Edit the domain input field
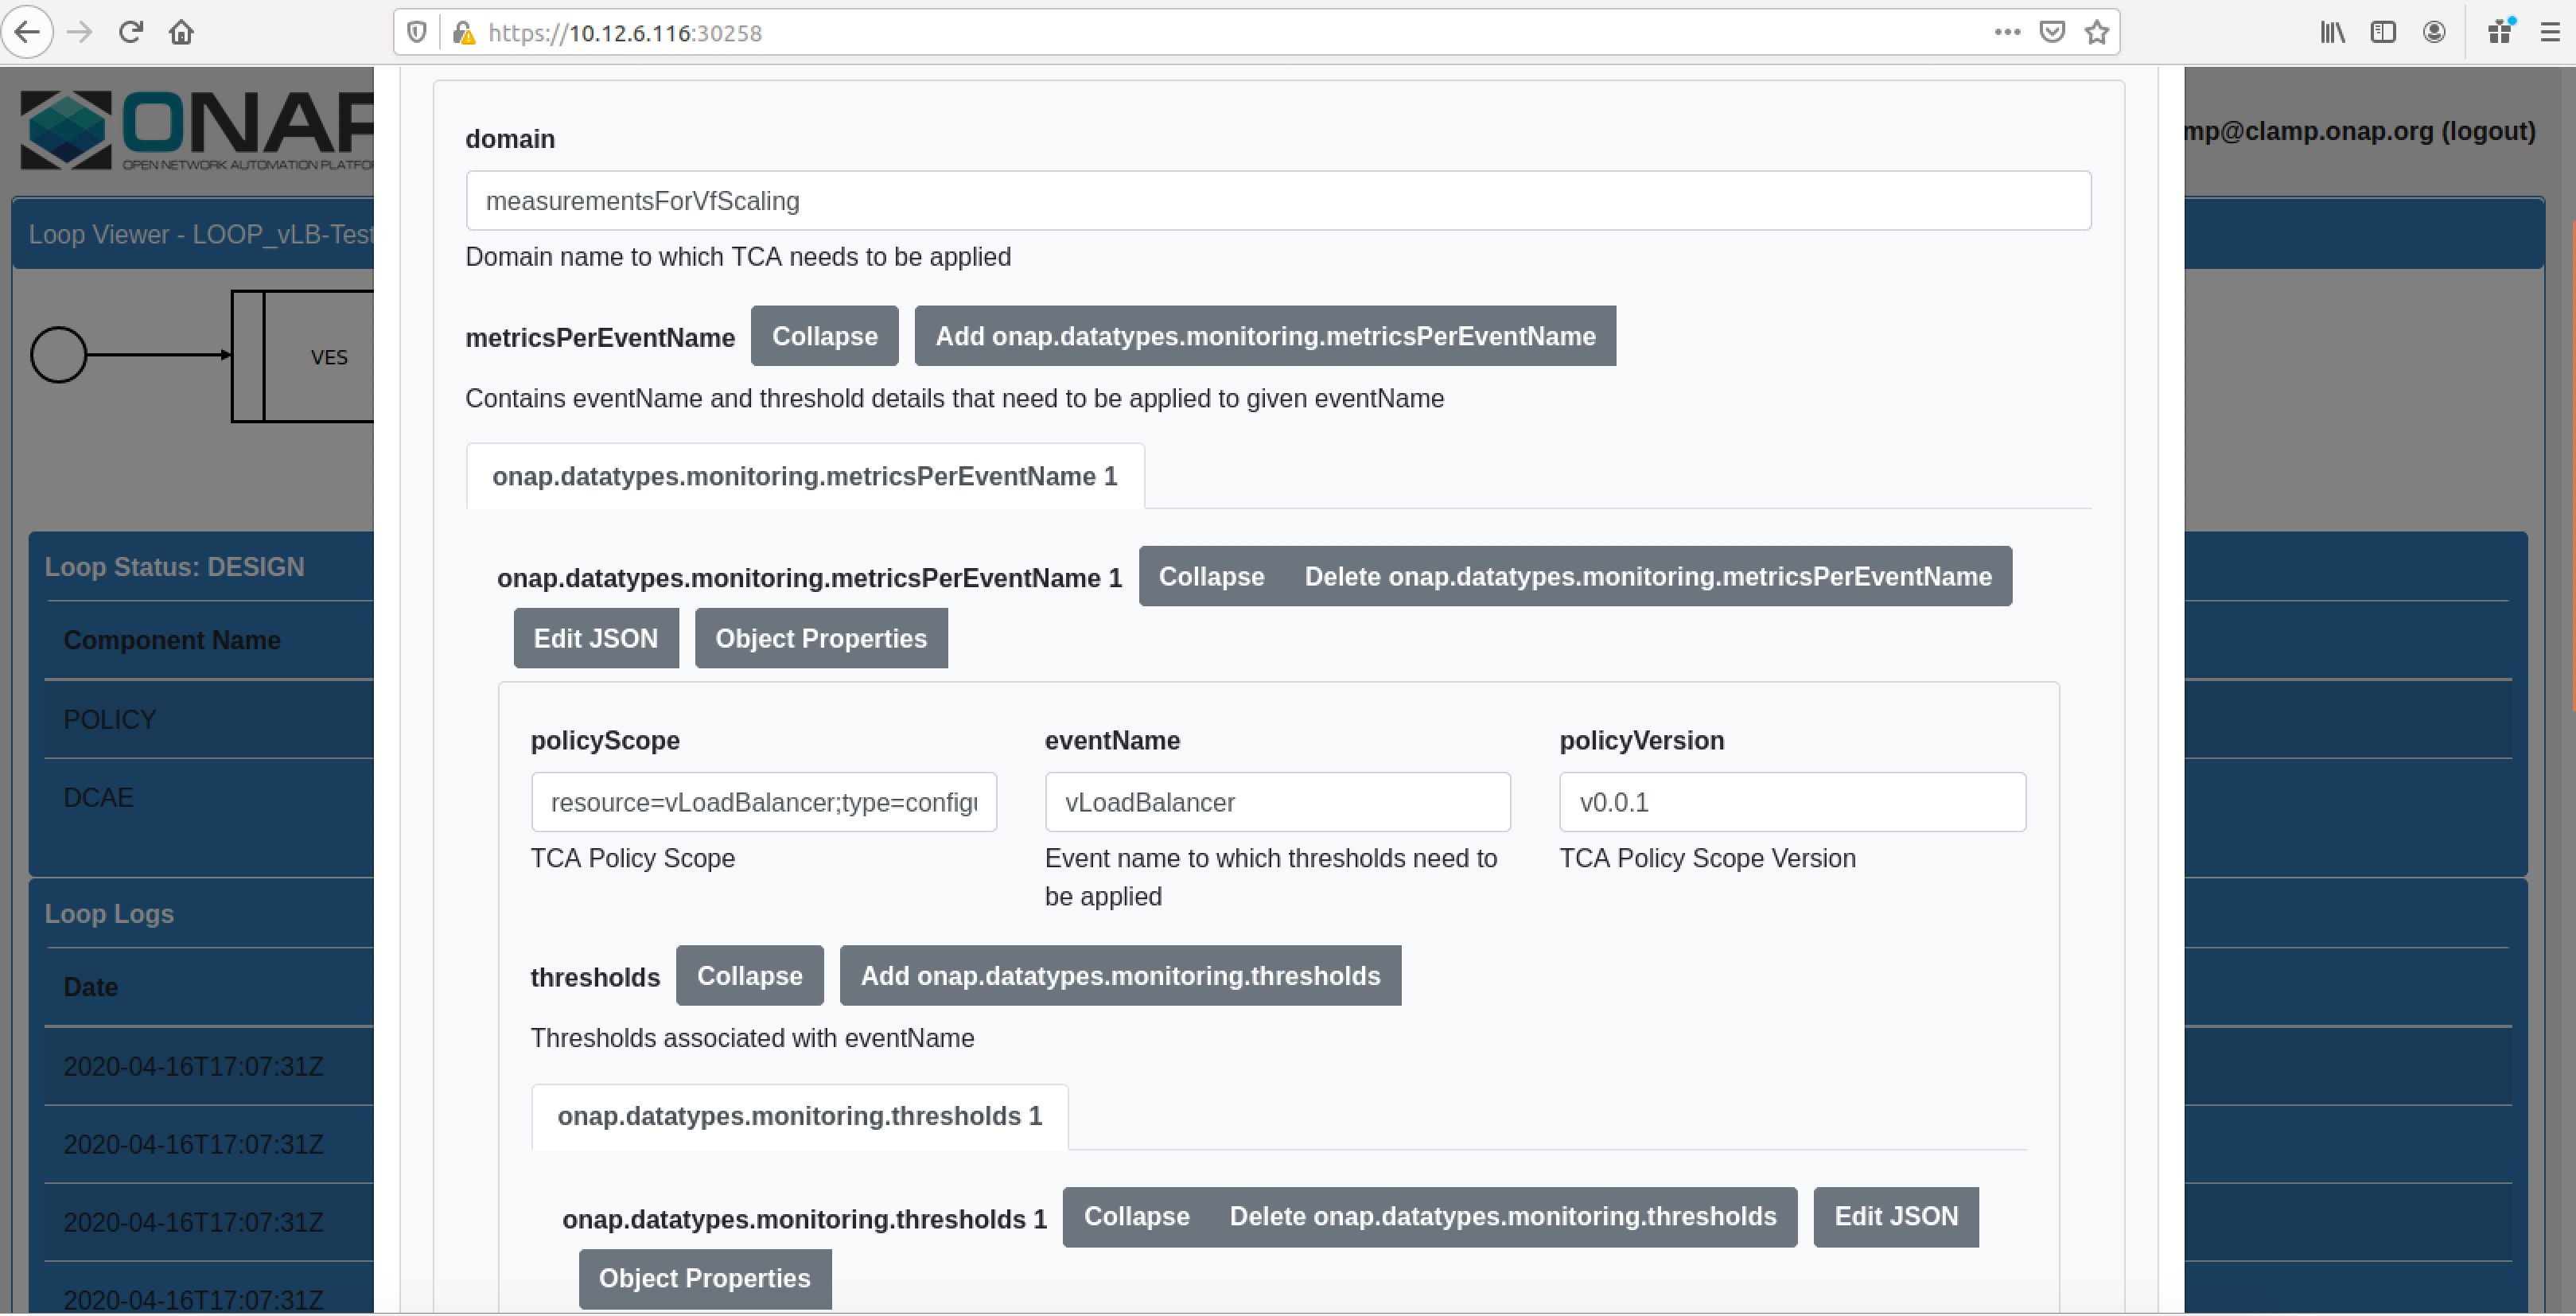The width and height of the screenshot is (2576, 1316). pyautogui.click(x=1278, y=201)
